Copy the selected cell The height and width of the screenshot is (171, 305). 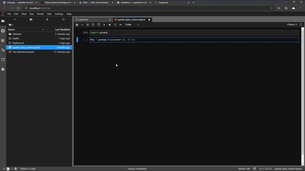[93, 25]
